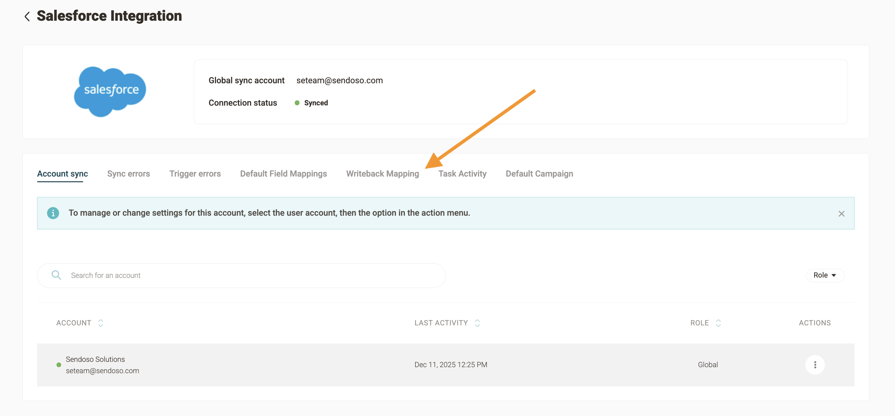Click the Global sync account label
This screenshot has height=416, width=895.
click(246, 80)
